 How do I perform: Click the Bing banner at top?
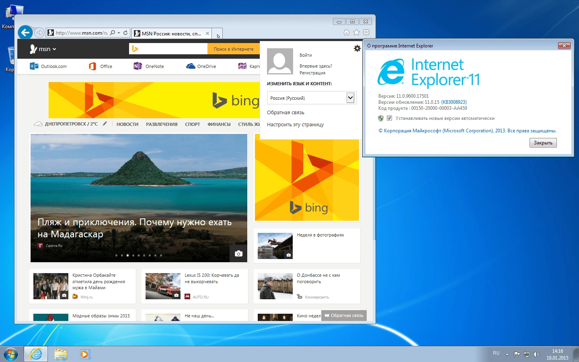[154, 100]
